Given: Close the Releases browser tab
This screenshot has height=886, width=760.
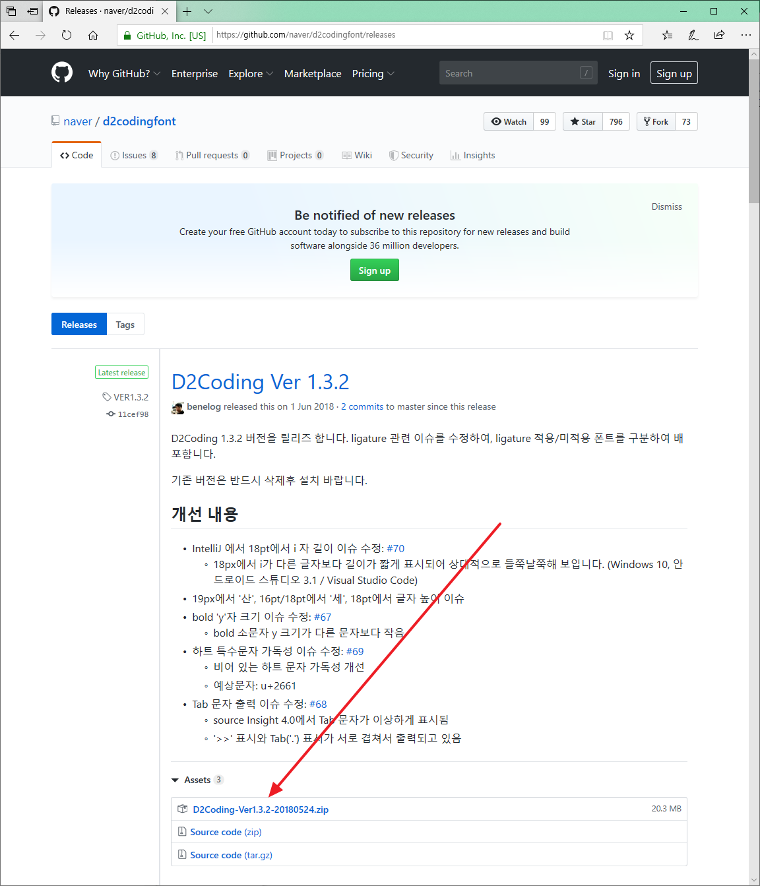Looking at the screenshot, I should coord(165,11).
